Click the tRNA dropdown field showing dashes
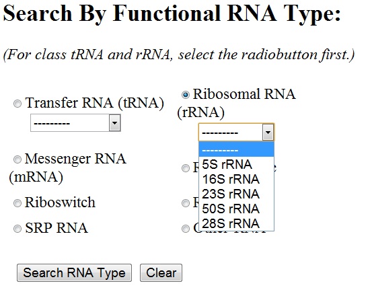The width and height of the screenshot is (370, 296). [x=75, y=122]
